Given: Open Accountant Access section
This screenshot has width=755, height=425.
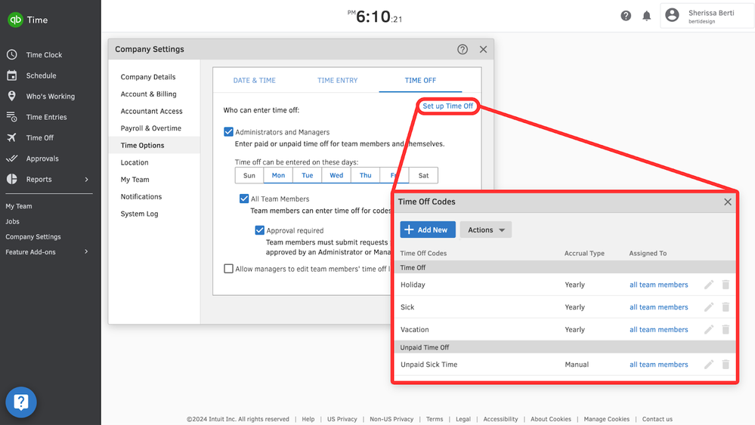Looking at the screenshot, I should [152, 111].
